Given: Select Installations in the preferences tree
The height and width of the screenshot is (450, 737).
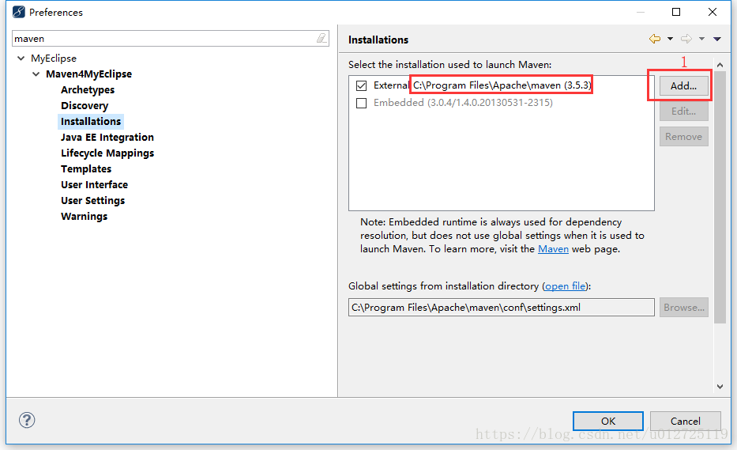Looking at the screenshot, I should pyautogui.click(x=91, y=122).
